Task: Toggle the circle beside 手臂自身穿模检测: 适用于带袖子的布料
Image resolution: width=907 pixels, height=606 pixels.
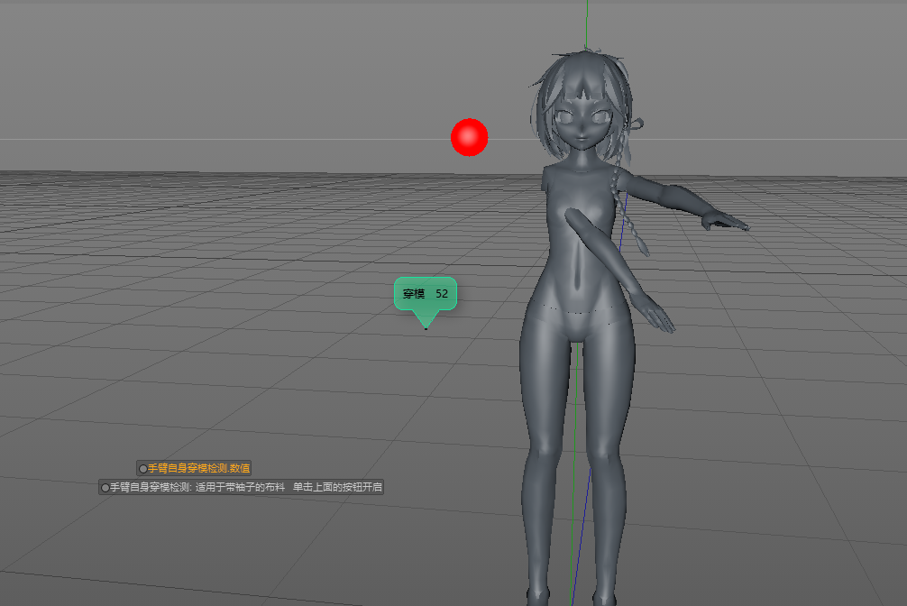Action: click(105, 488)
